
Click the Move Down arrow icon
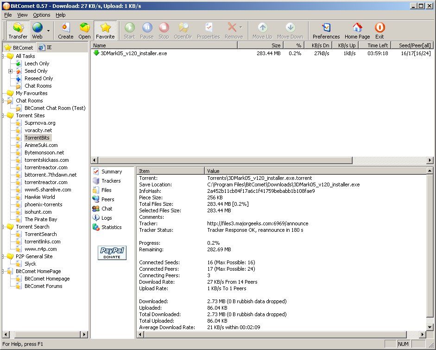[x=290, y=28]
